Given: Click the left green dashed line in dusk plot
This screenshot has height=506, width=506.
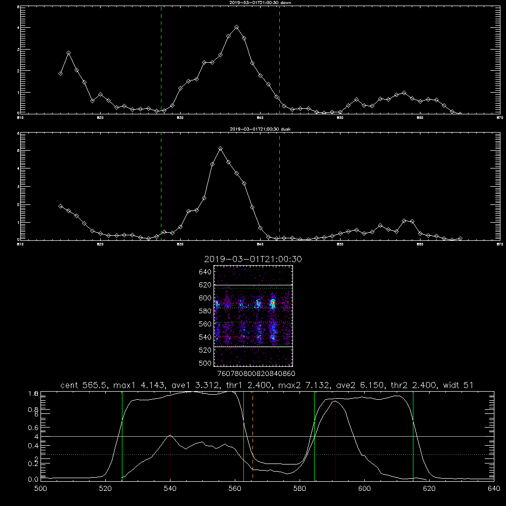Looking at the screenshot, I should click(161, 187).
